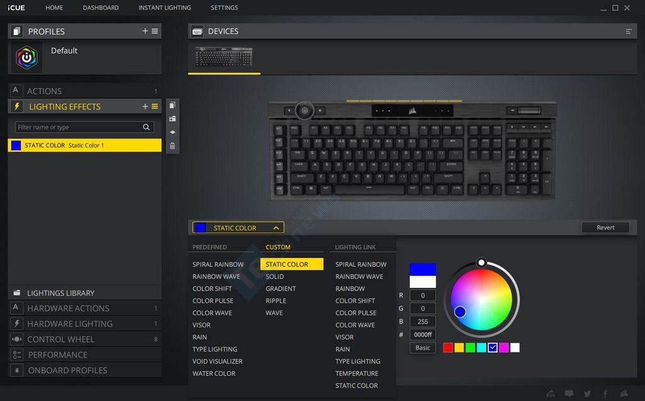The height and width of the screenshot is (401, 645).
Task: Click the hex color field 0000ff
Action: click(x=423, y=335)
